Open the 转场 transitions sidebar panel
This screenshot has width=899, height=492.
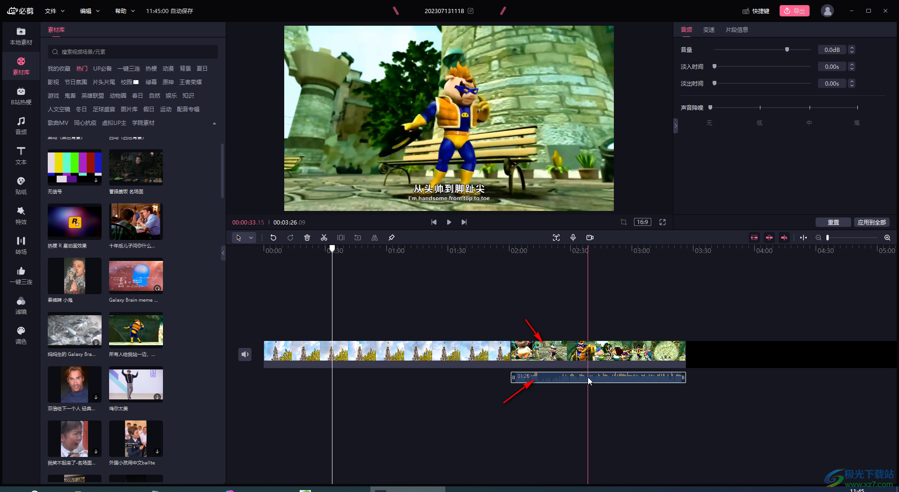21,246
